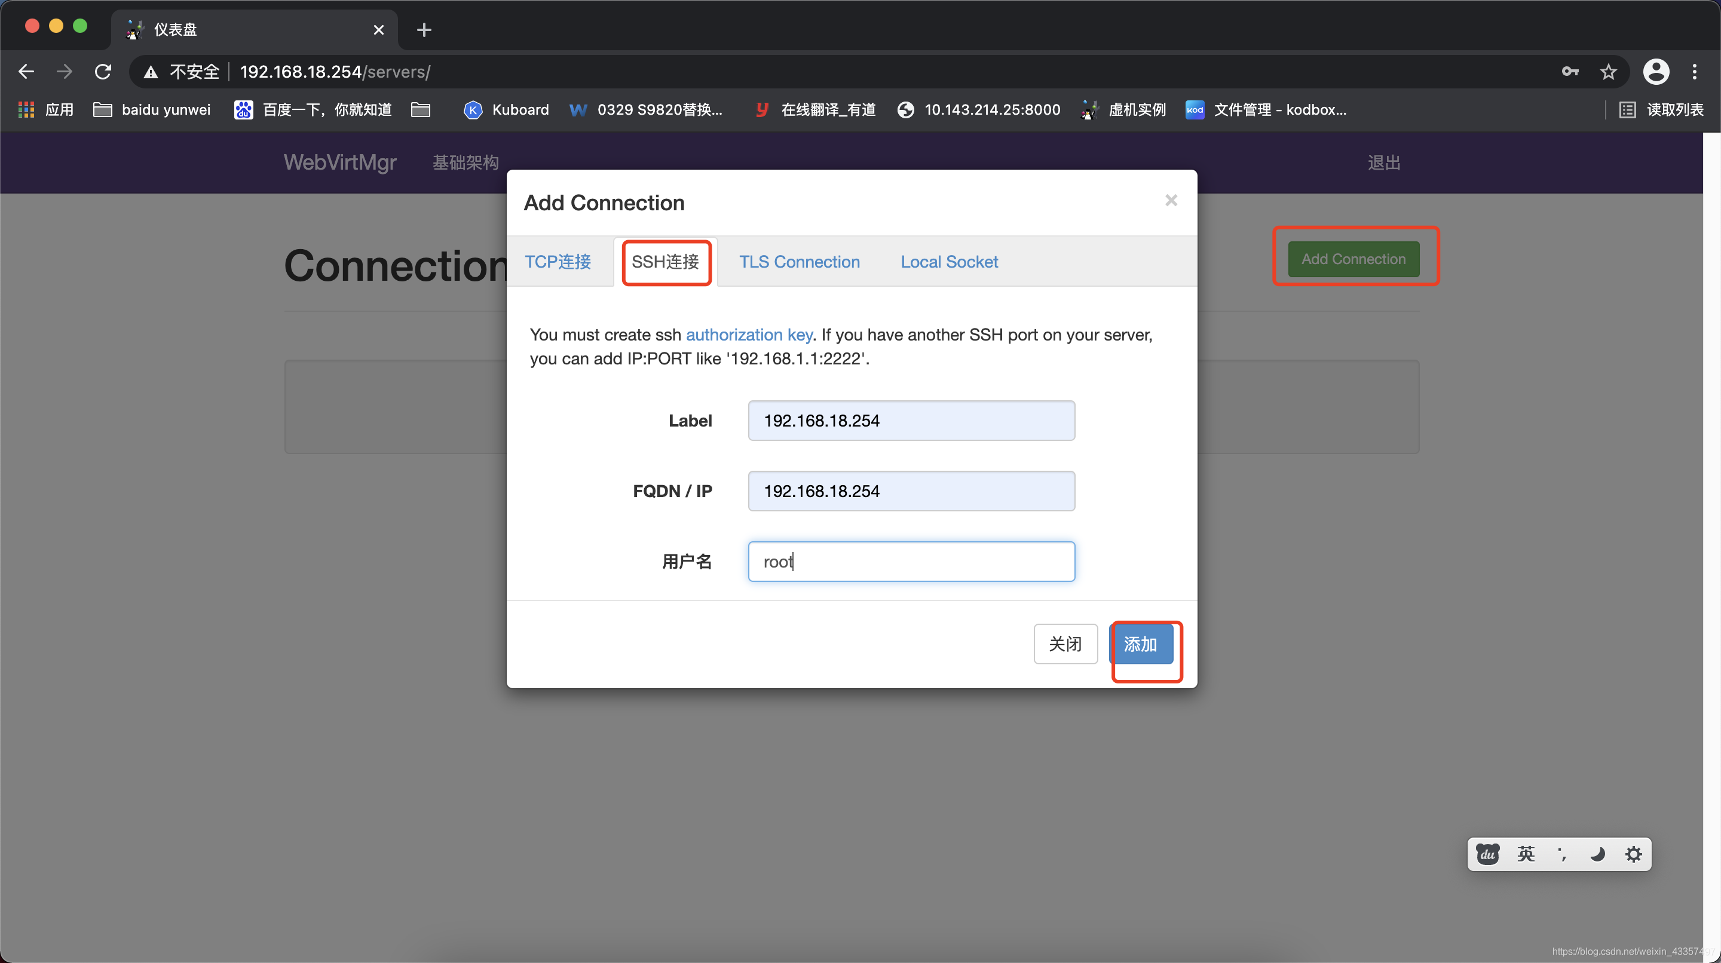Click the 关闭 button to cancel
Viewport: 1721px width, 963px height.
coord(1064,644)
